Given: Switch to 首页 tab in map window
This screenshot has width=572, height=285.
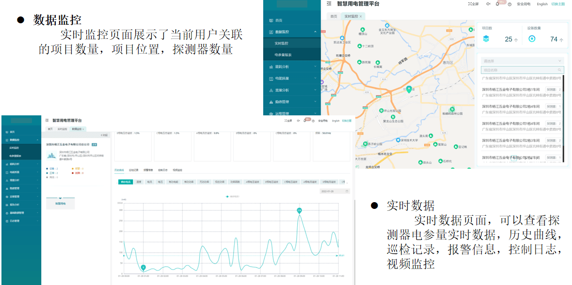Looking at the screenshot, I should click(x=334, y=16).
